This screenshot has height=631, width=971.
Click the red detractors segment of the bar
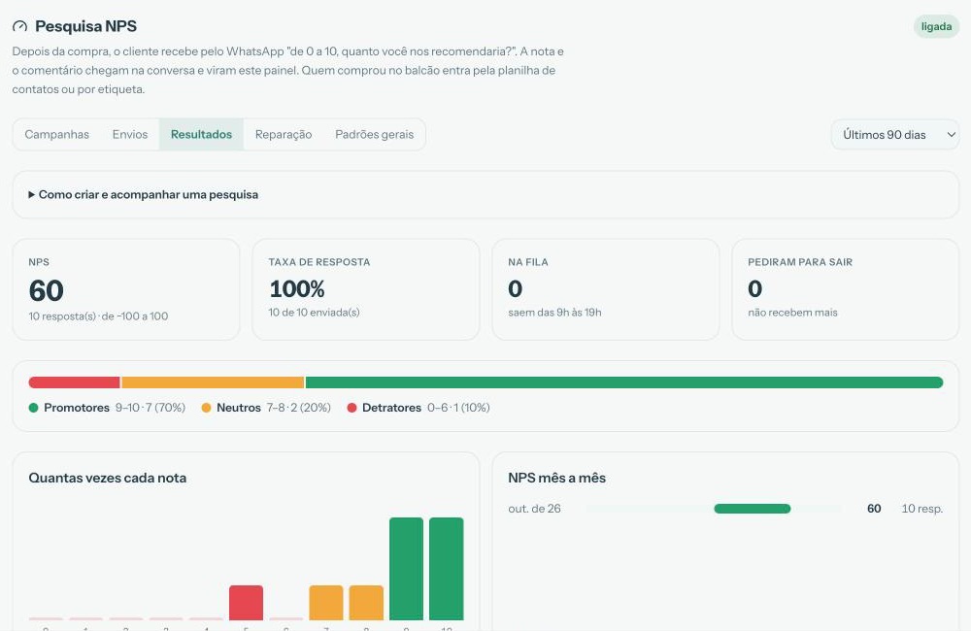[x=75, y=382]
